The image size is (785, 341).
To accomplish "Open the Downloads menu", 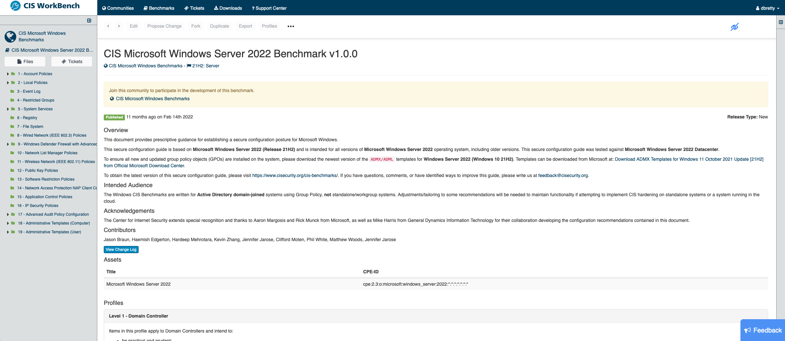I will (228, 8).
